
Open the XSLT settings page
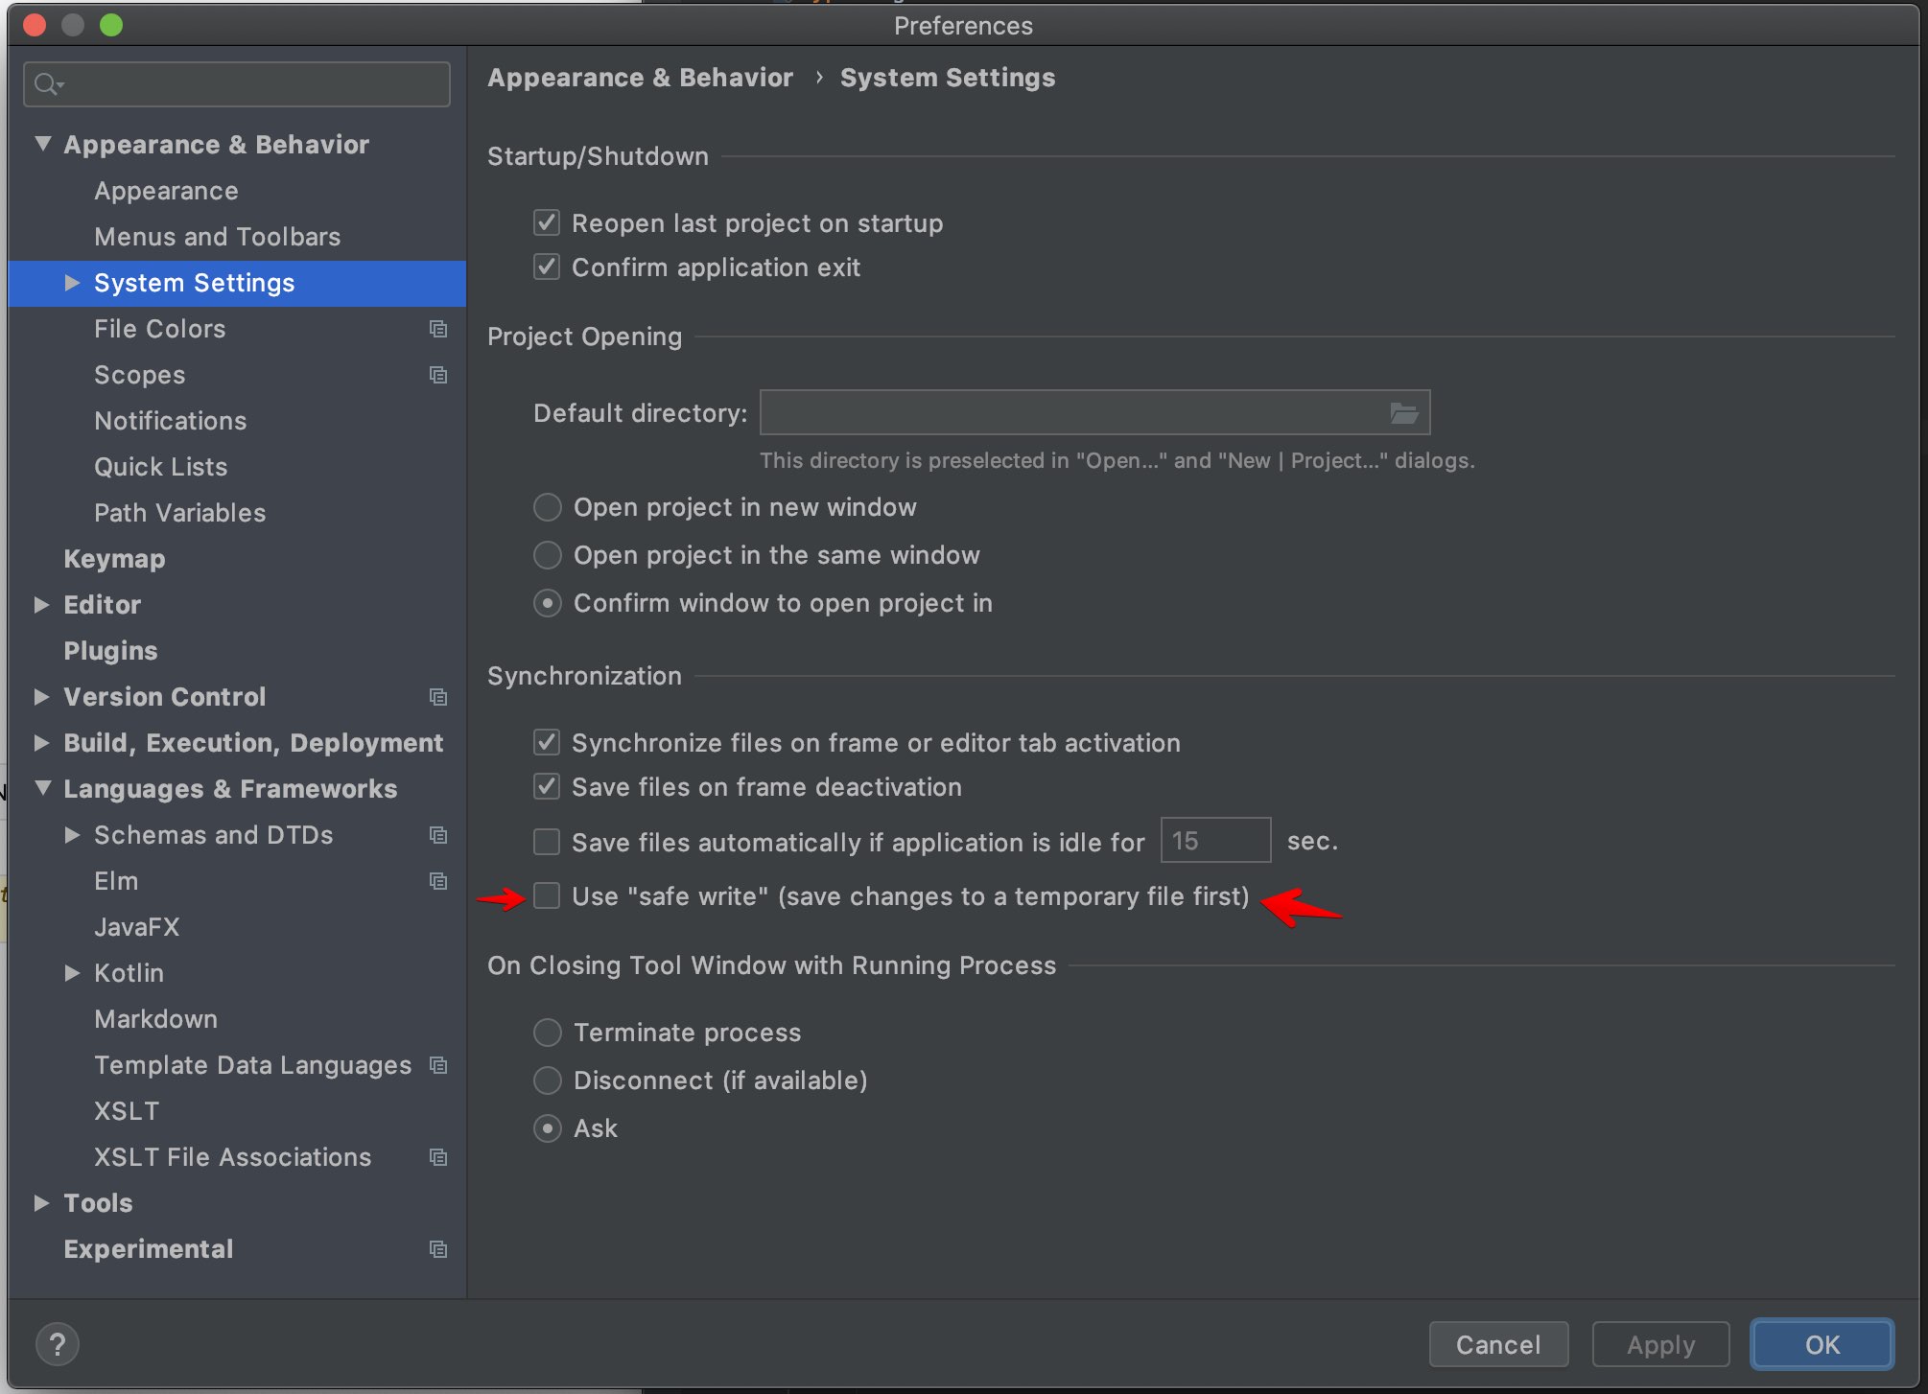point(127,1111)
